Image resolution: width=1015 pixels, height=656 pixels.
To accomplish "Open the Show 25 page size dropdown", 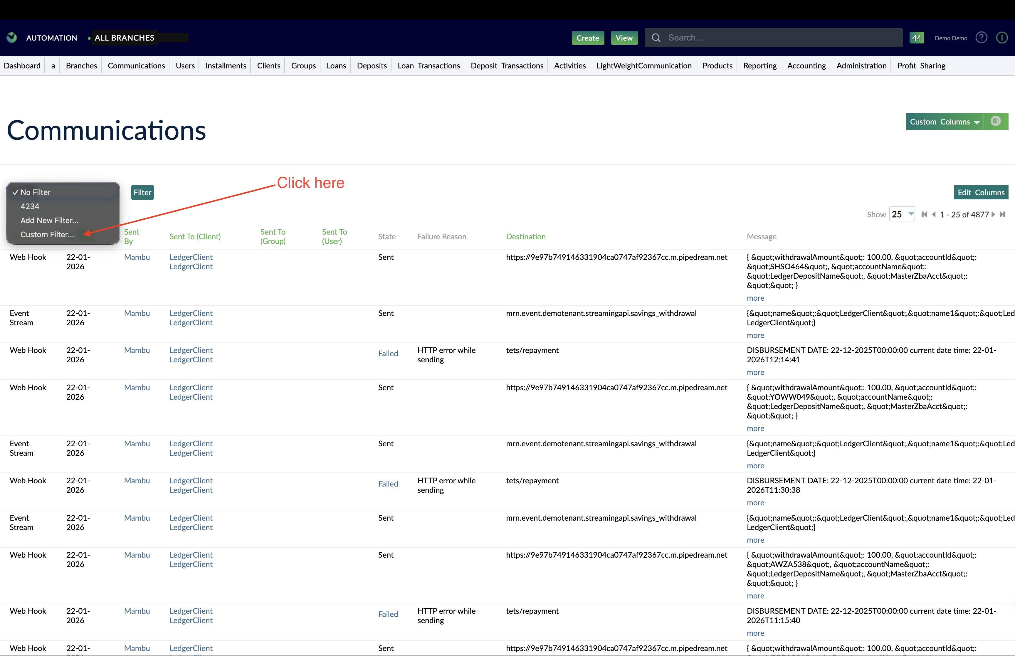I will (x=902, y=214).
